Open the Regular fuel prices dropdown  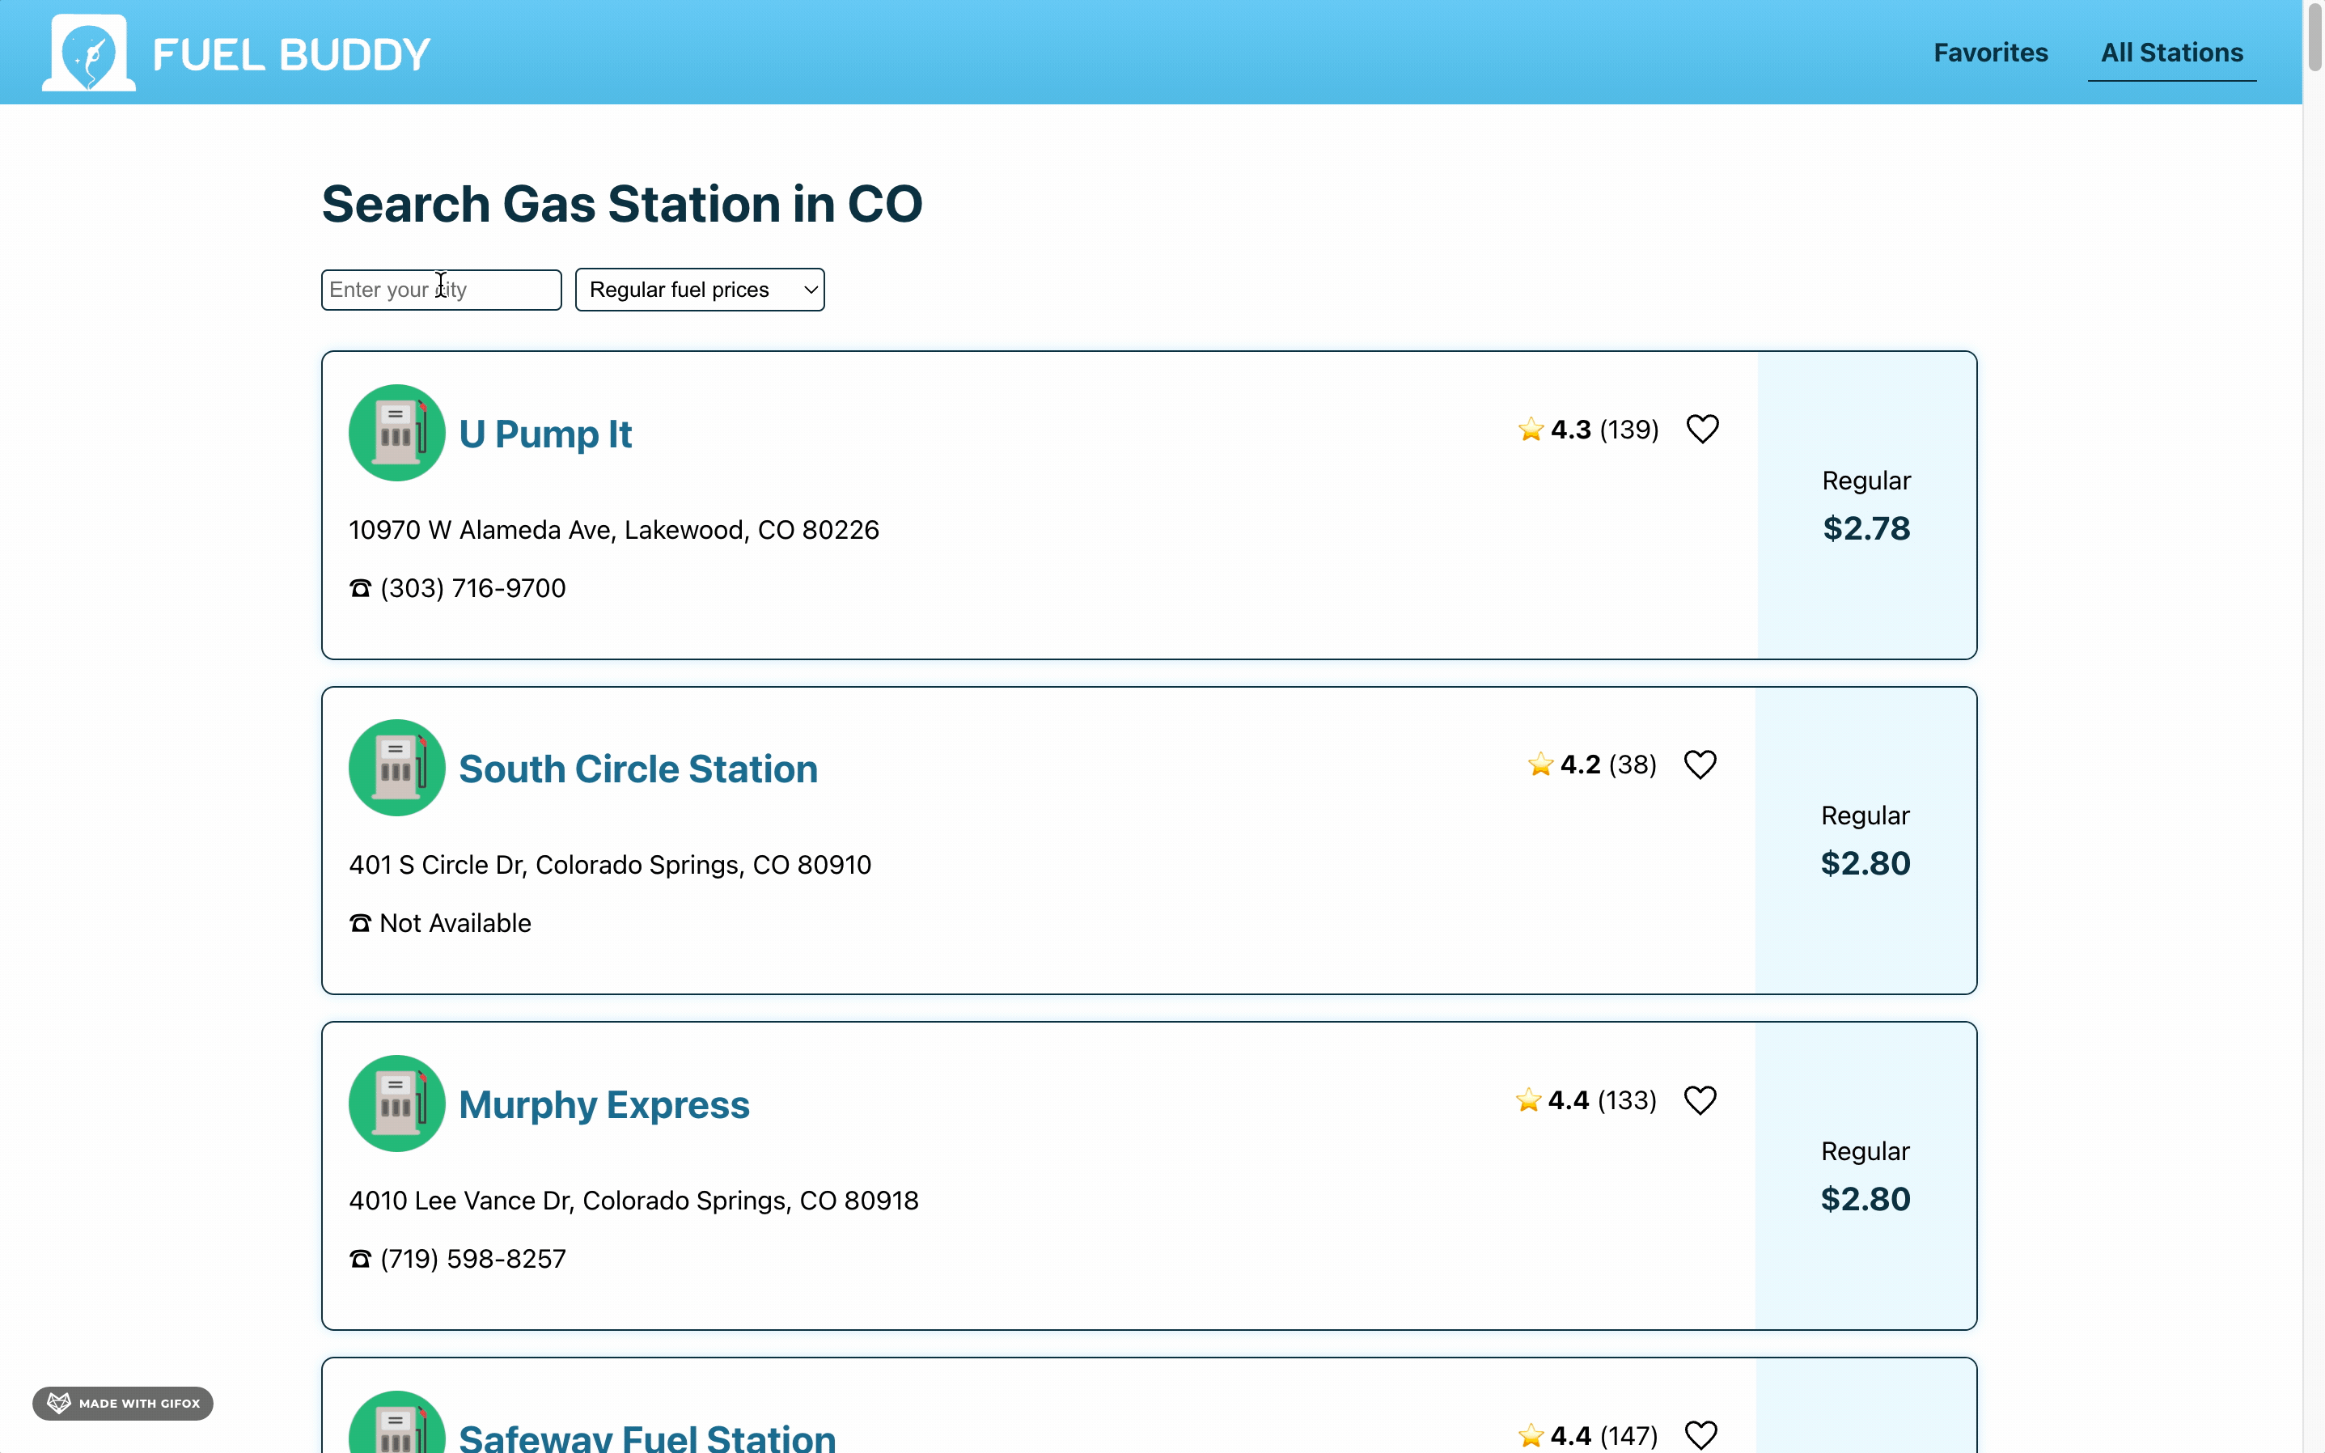700,290
